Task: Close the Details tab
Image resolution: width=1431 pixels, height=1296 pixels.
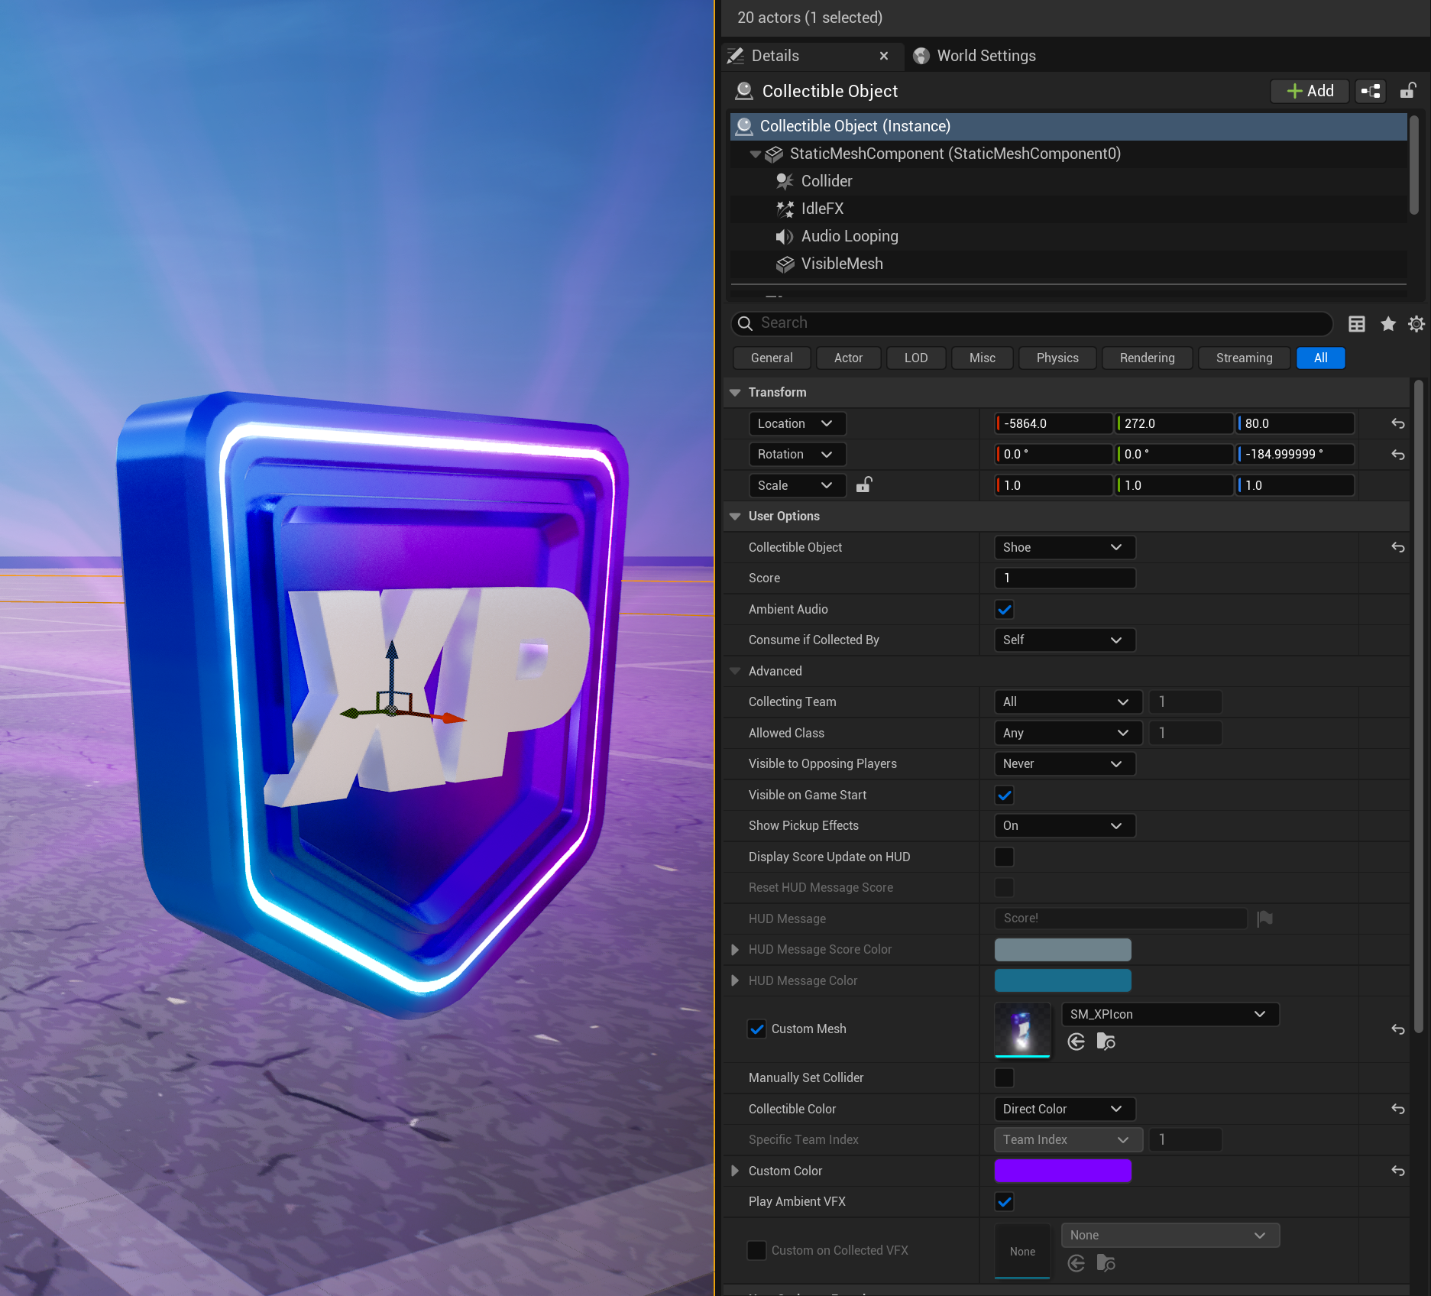Action: [x=884, y=56]
